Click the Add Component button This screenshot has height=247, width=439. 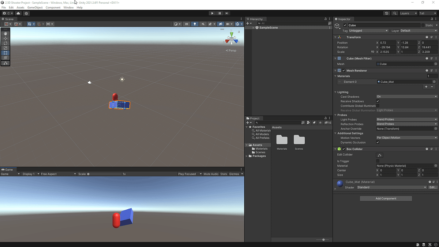386,198
